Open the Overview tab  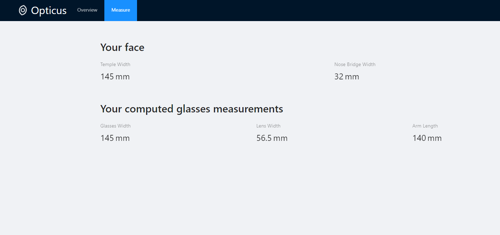87,10
